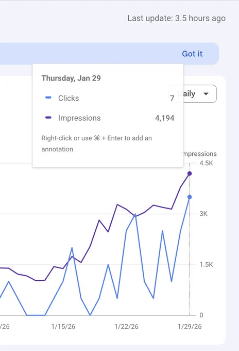Click the 4,194 impressions value in tooltip
The width and height of the screenshot is (239, 351).
[x=165, y=118]
